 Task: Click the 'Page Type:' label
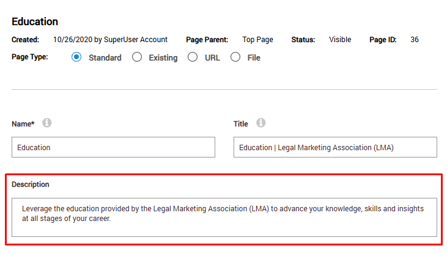coord(29,57)
